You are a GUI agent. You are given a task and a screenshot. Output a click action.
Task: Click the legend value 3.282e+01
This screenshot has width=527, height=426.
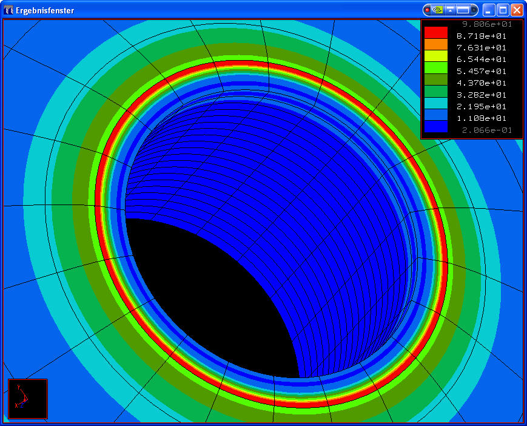pyautogui.click(x=482, y=95)
